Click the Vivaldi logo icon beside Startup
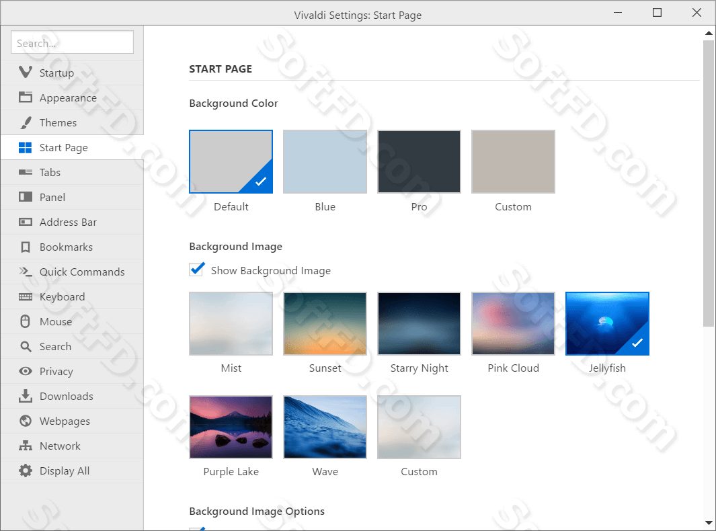This screenshot has height=531, width=716. pos(26,72)
